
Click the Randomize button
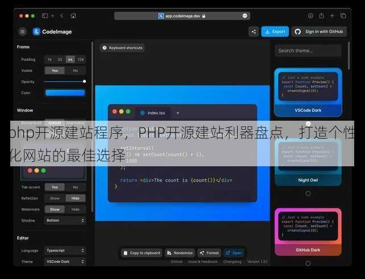point(180,253)
